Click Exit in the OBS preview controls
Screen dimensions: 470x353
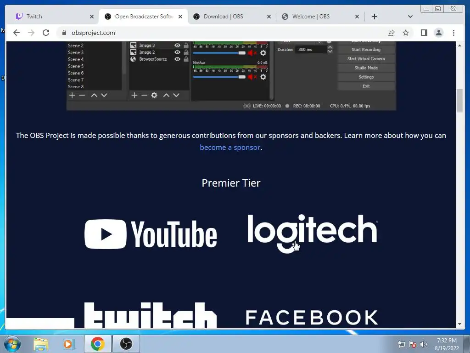click(x=366, y=86)
